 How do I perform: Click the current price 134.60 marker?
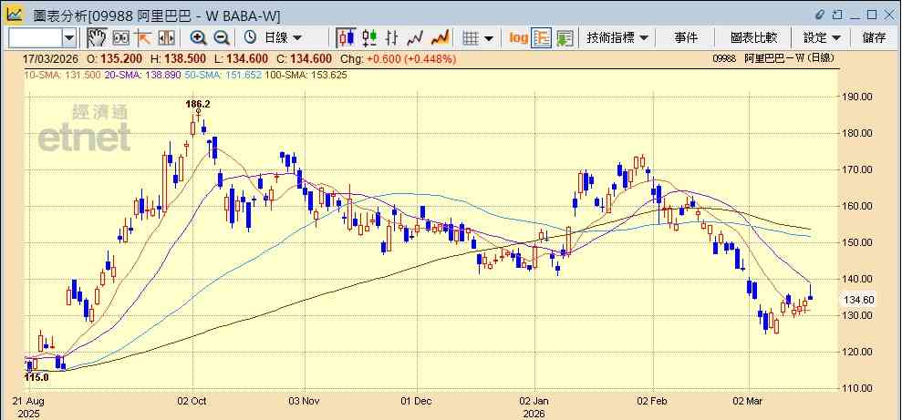[x=859, y=300]
